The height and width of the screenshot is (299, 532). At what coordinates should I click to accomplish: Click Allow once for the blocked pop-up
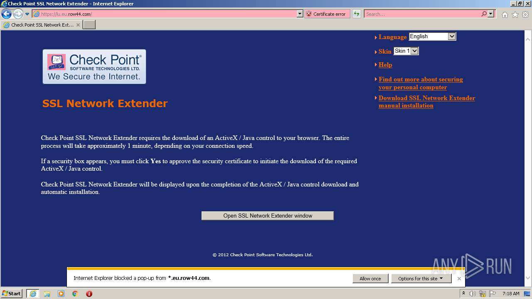[370, 279]
